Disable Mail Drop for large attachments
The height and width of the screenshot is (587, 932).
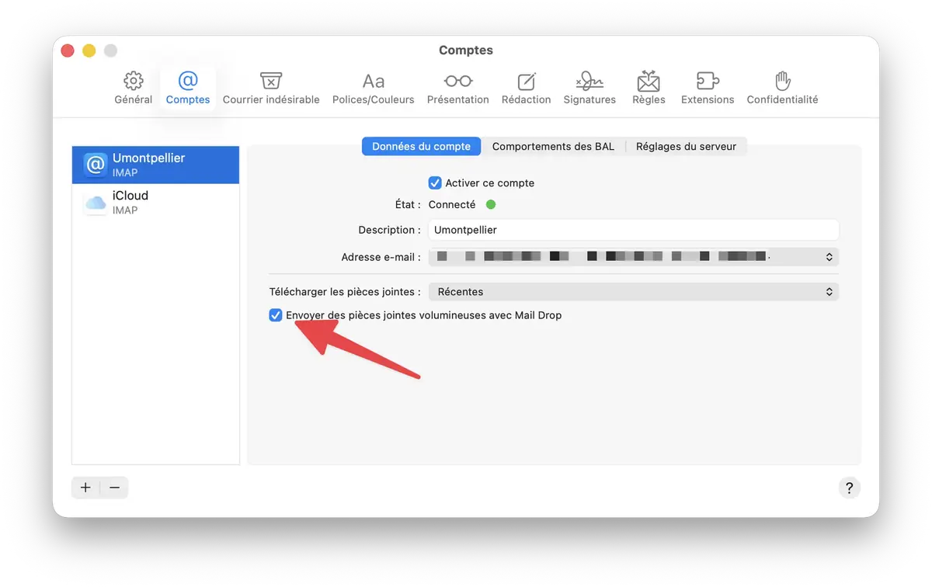(276, 315)
